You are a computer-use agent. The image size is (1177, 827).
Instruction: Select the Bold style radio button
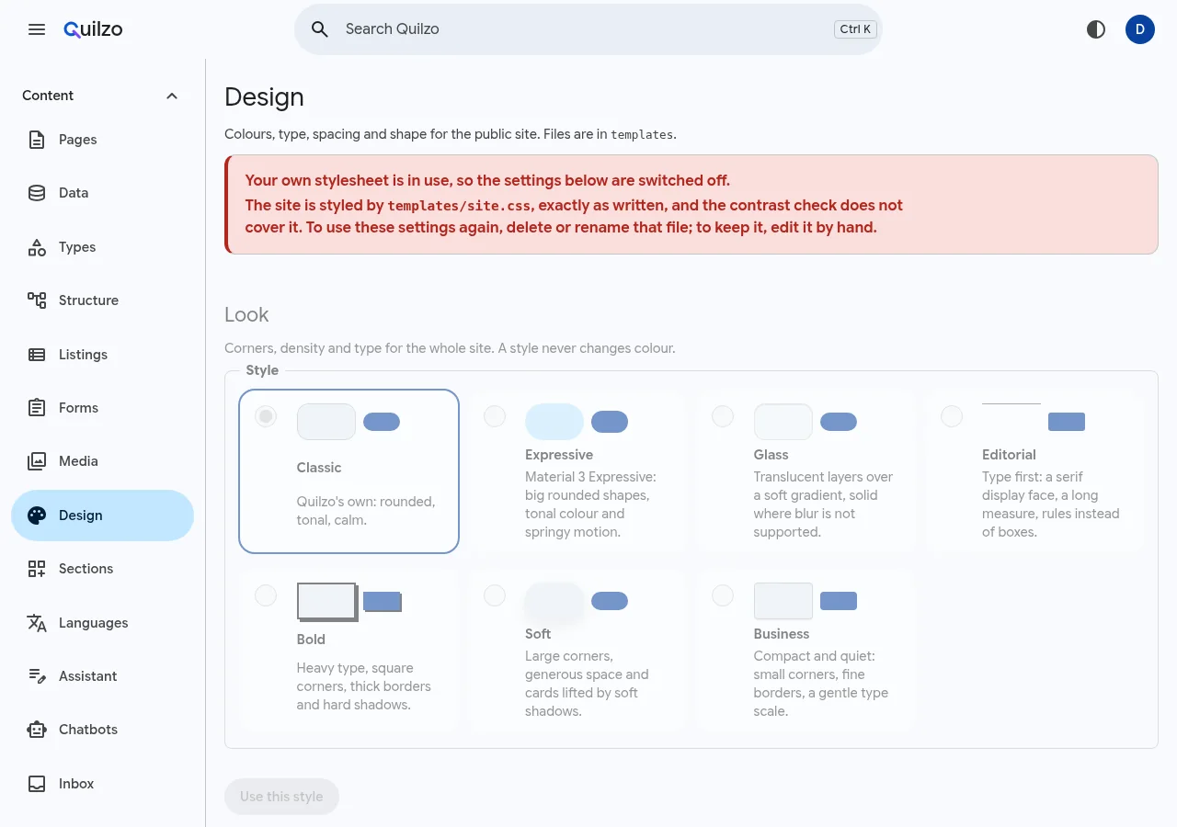(266, 595)
